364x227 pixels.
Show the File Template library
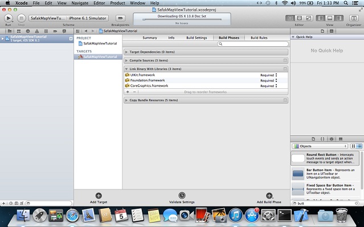click(x=313, y=139)
